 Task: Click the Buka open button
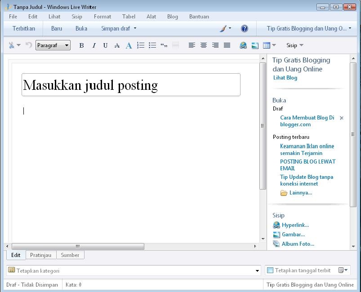pos(81,29)
